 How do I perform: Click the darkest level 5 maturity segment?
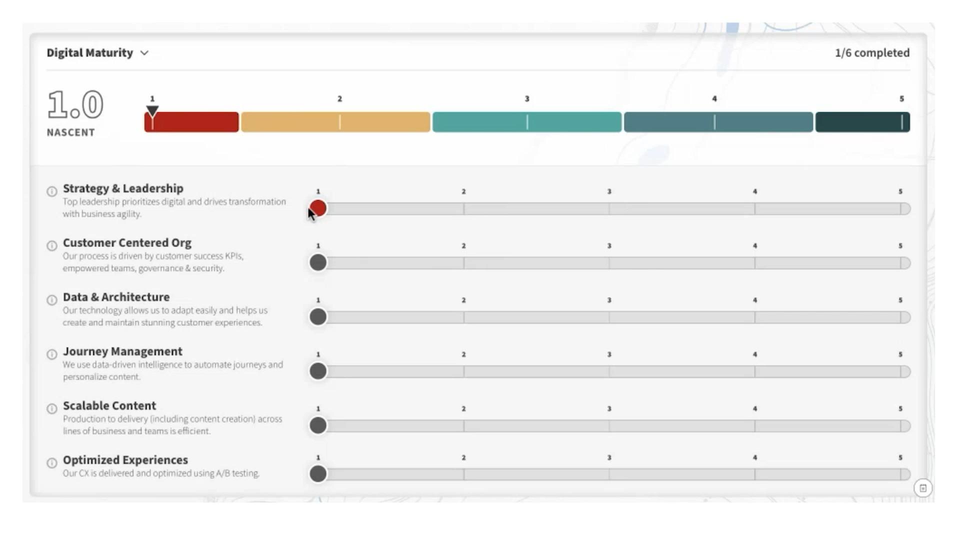tap(862, 122)
